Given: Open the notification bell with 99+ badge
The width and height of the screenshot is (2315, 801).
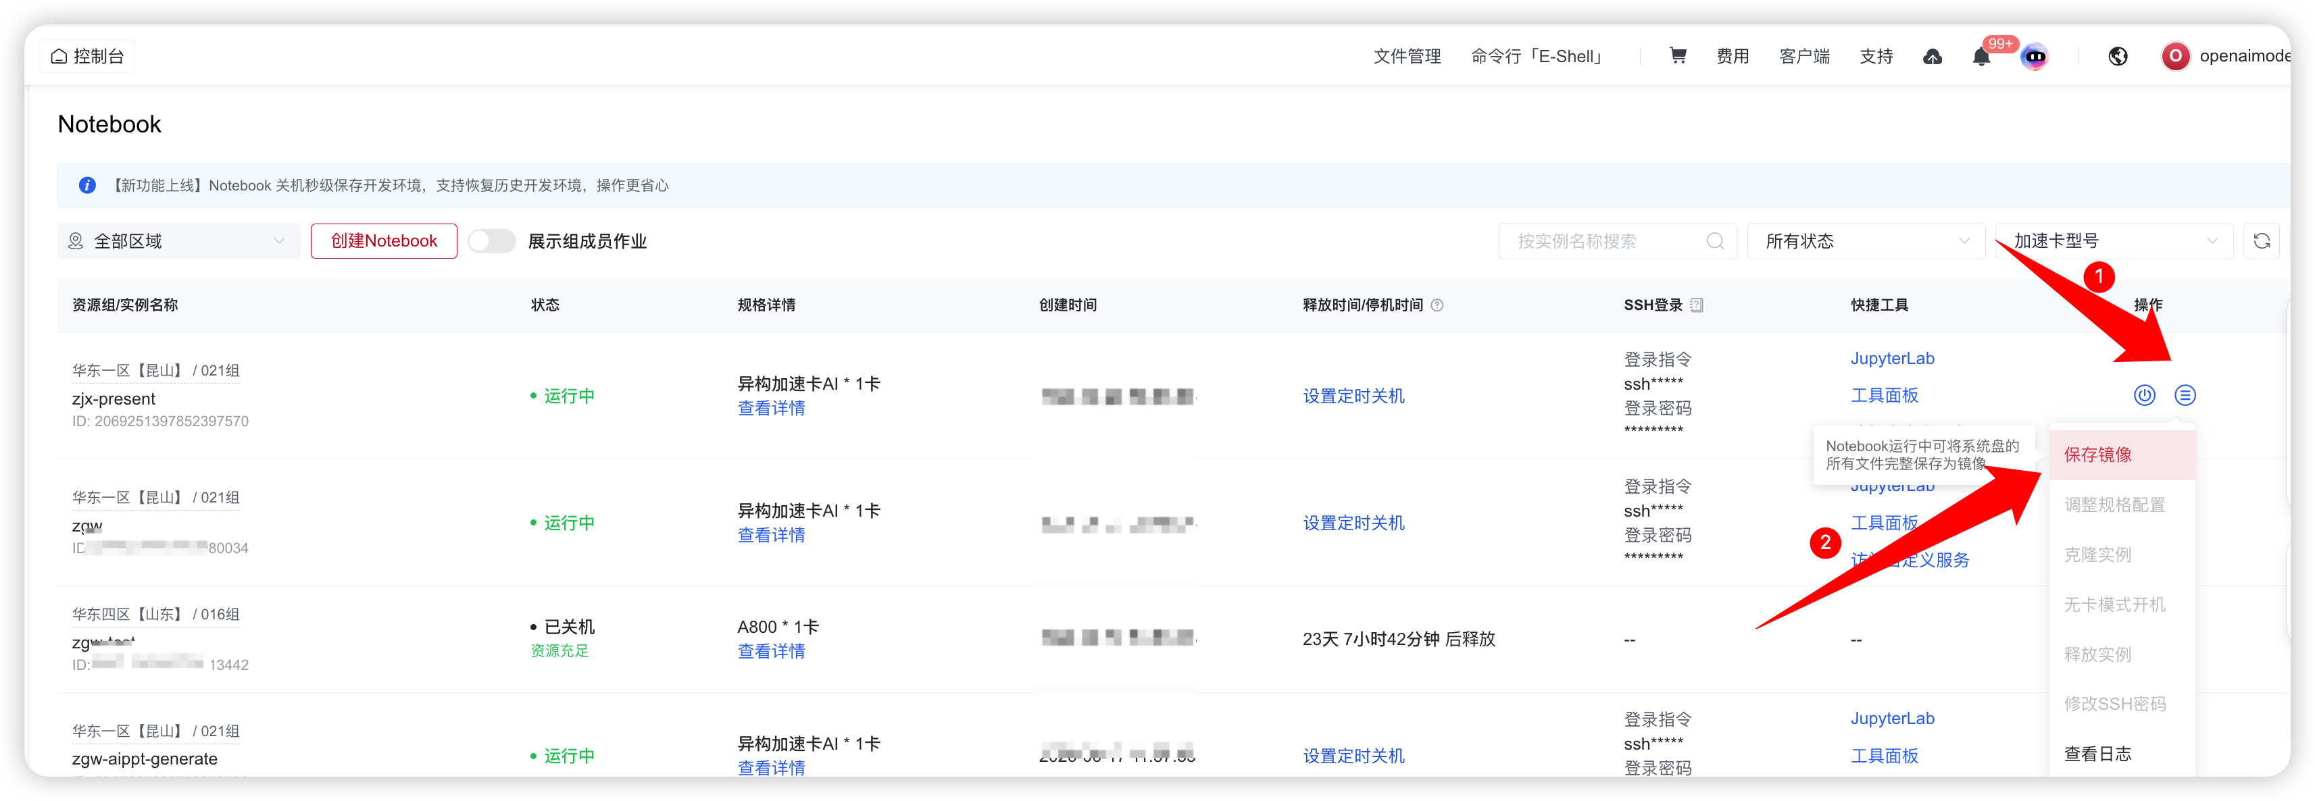Looking at the screenshot, I should click(1981, 57).
